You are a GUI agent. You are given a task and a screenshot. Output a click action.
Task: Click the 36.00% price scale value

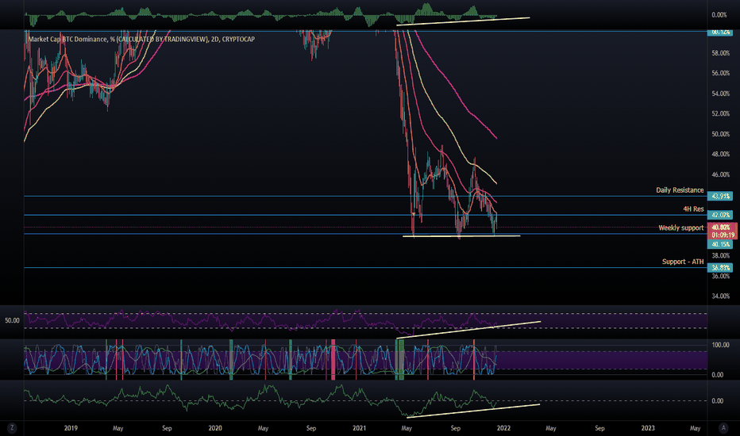[x=721, y=276]
